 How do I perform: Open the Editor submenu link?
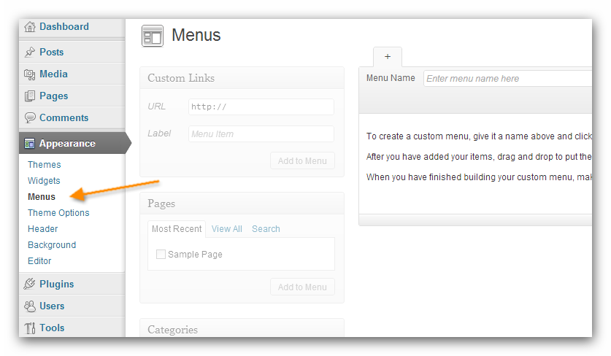[39, 261]
